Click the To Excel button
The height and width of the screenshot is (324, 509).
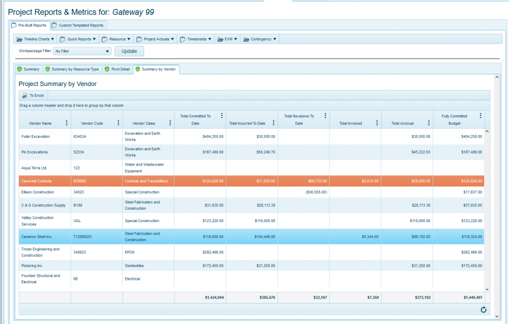pyautogui.click(x=36, y=95)
